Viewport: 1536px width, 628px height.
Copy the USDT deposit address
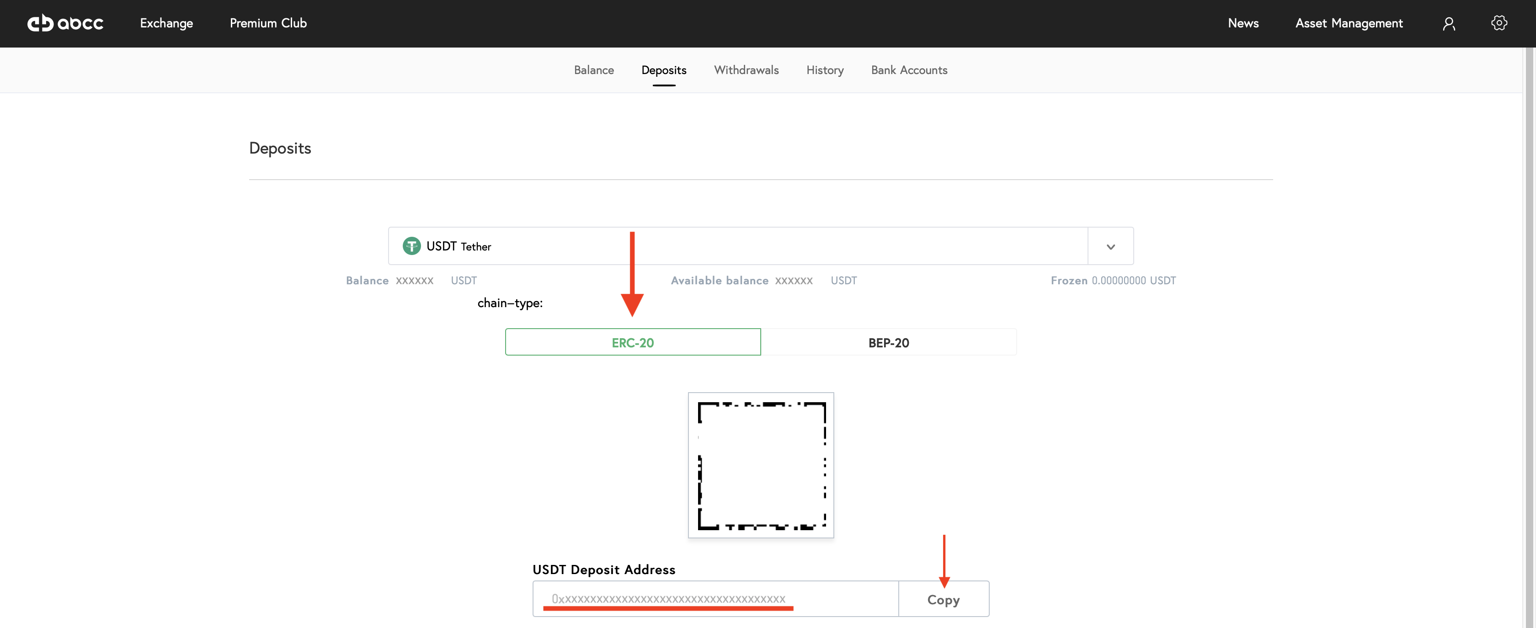pos(943,599)
